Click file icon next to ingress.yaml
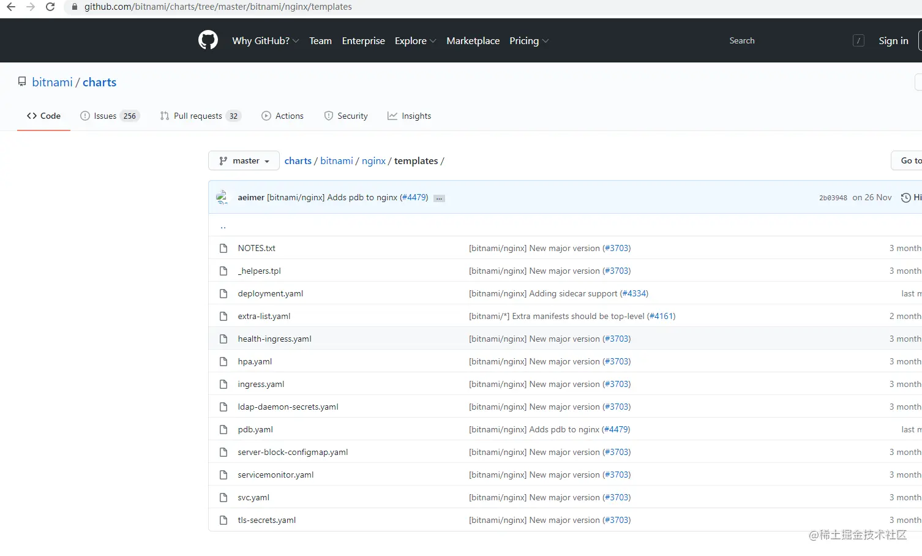This screenshot has height=556, width=922. (x=223, y=384)
